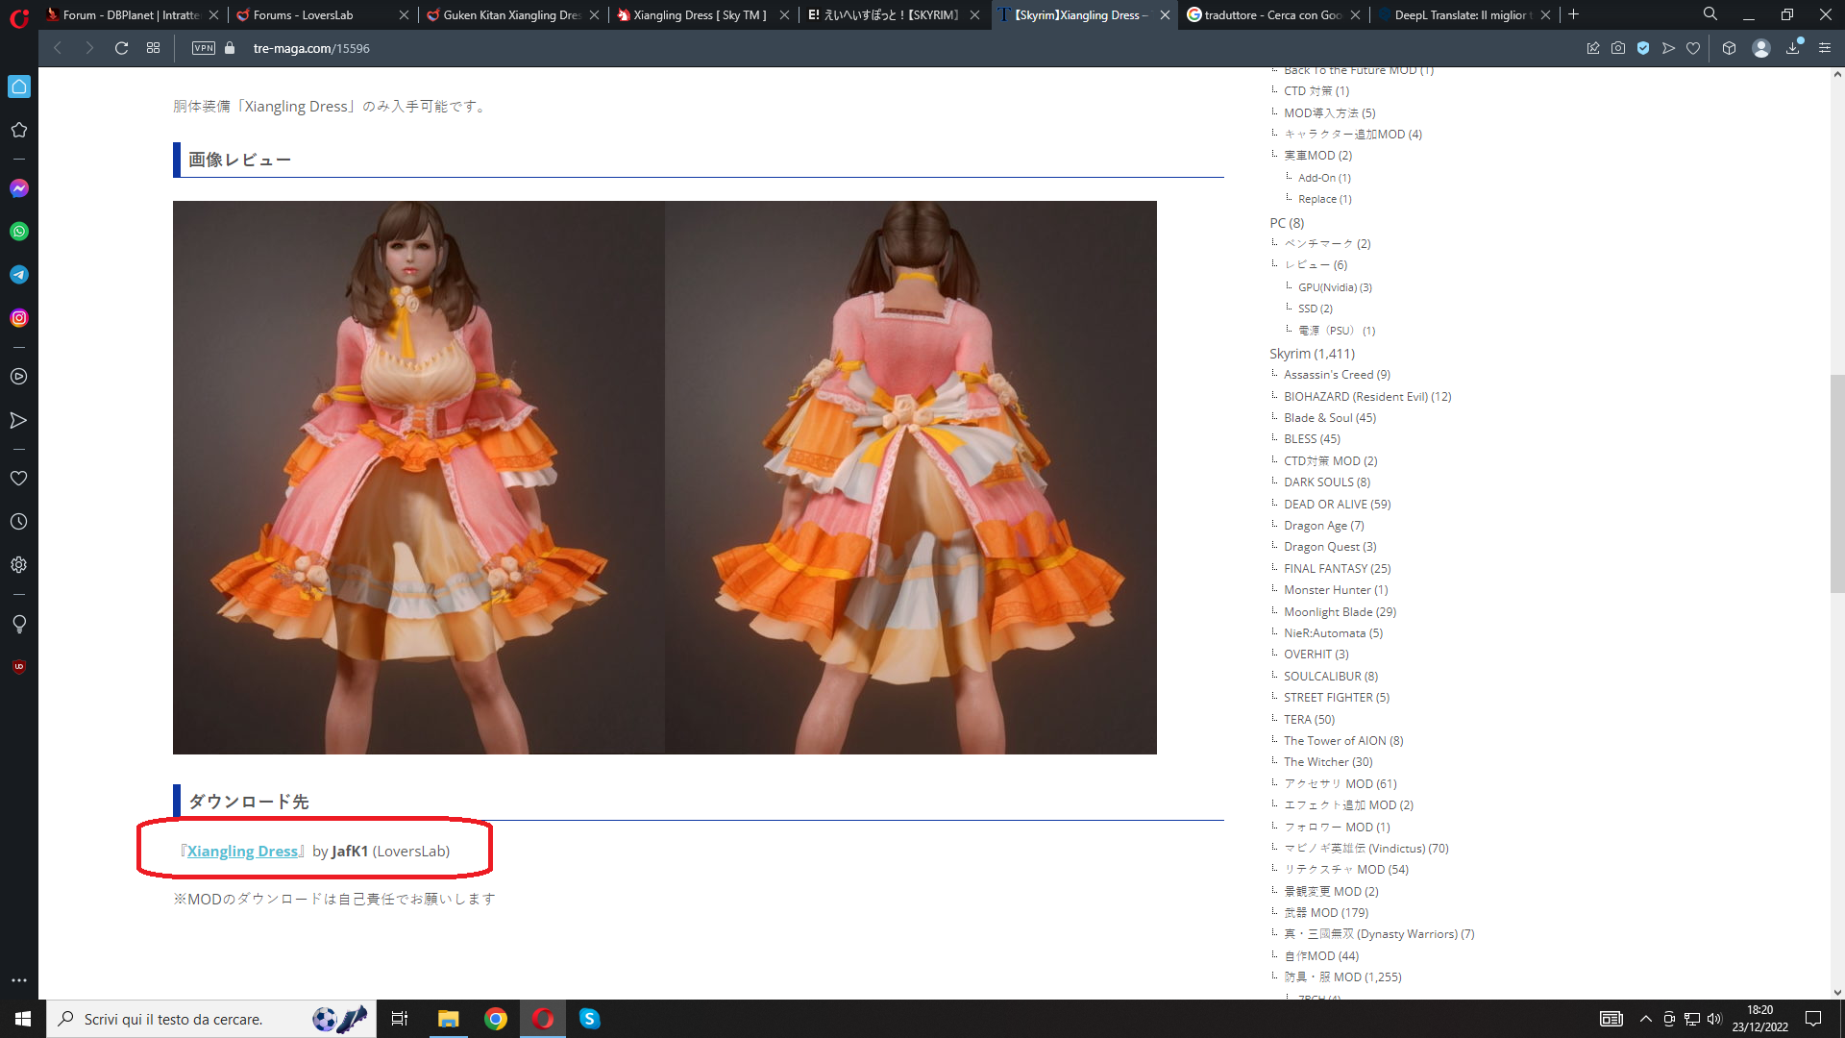This screenshot has height=1038, width=1845.
Task: Open DEAD OR ALIVE (59) category
Action: [1337, 505]
